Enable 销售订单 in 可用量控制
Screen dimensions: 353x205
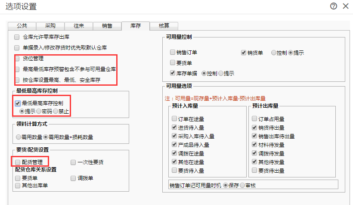tap(173, 52)
